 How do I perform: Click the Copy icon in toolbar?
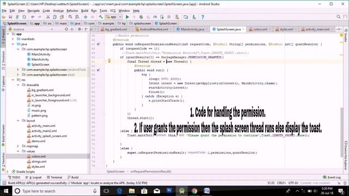pos(55,17)
